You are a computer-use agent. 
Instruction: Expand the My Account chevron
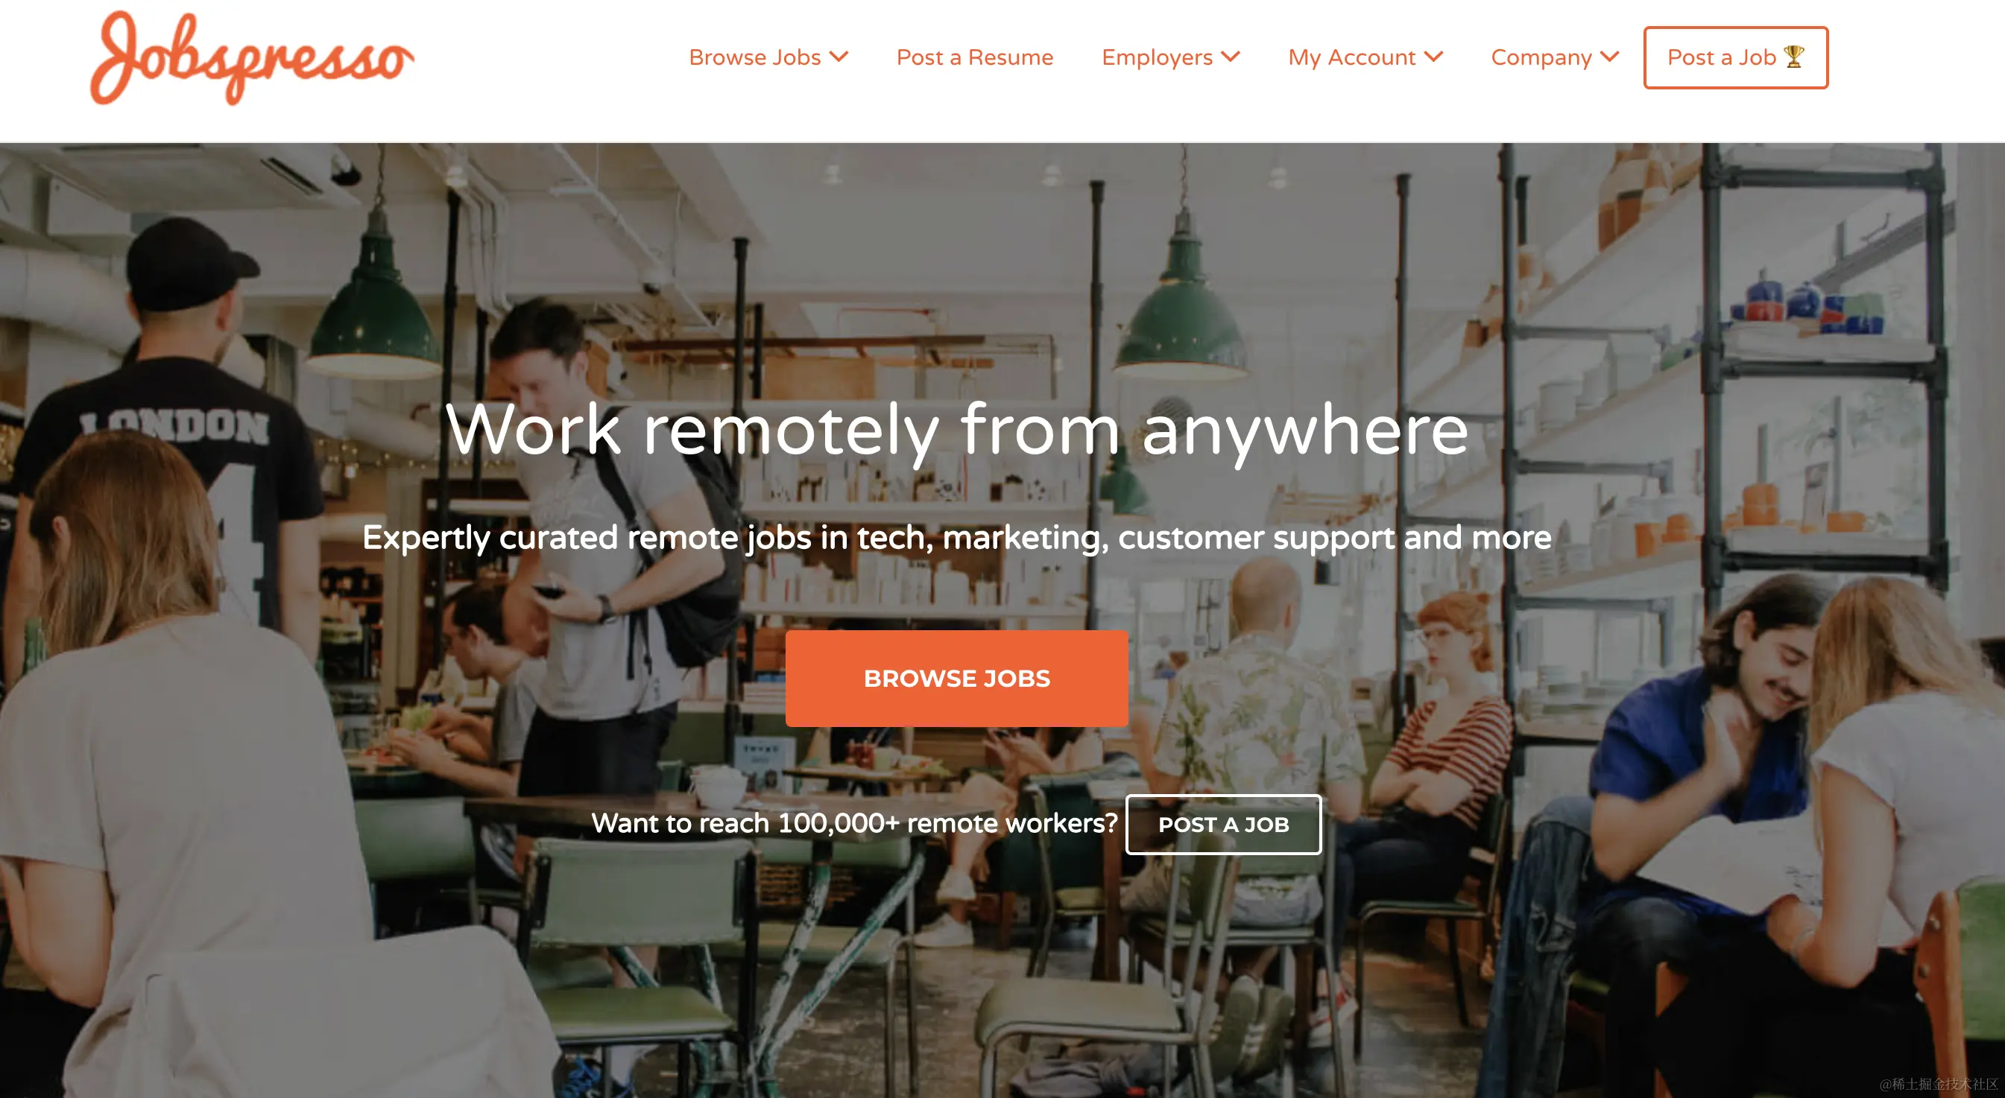1434,57
